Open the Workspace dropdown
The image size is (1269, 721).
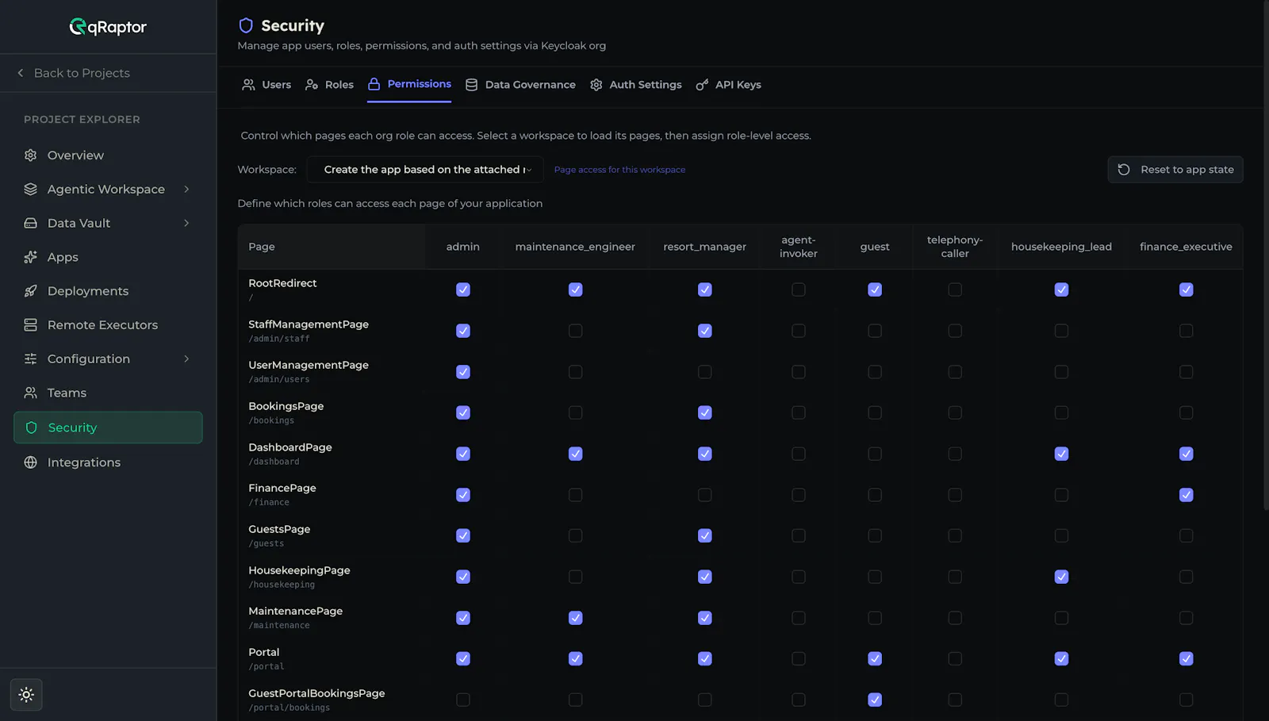425,170
